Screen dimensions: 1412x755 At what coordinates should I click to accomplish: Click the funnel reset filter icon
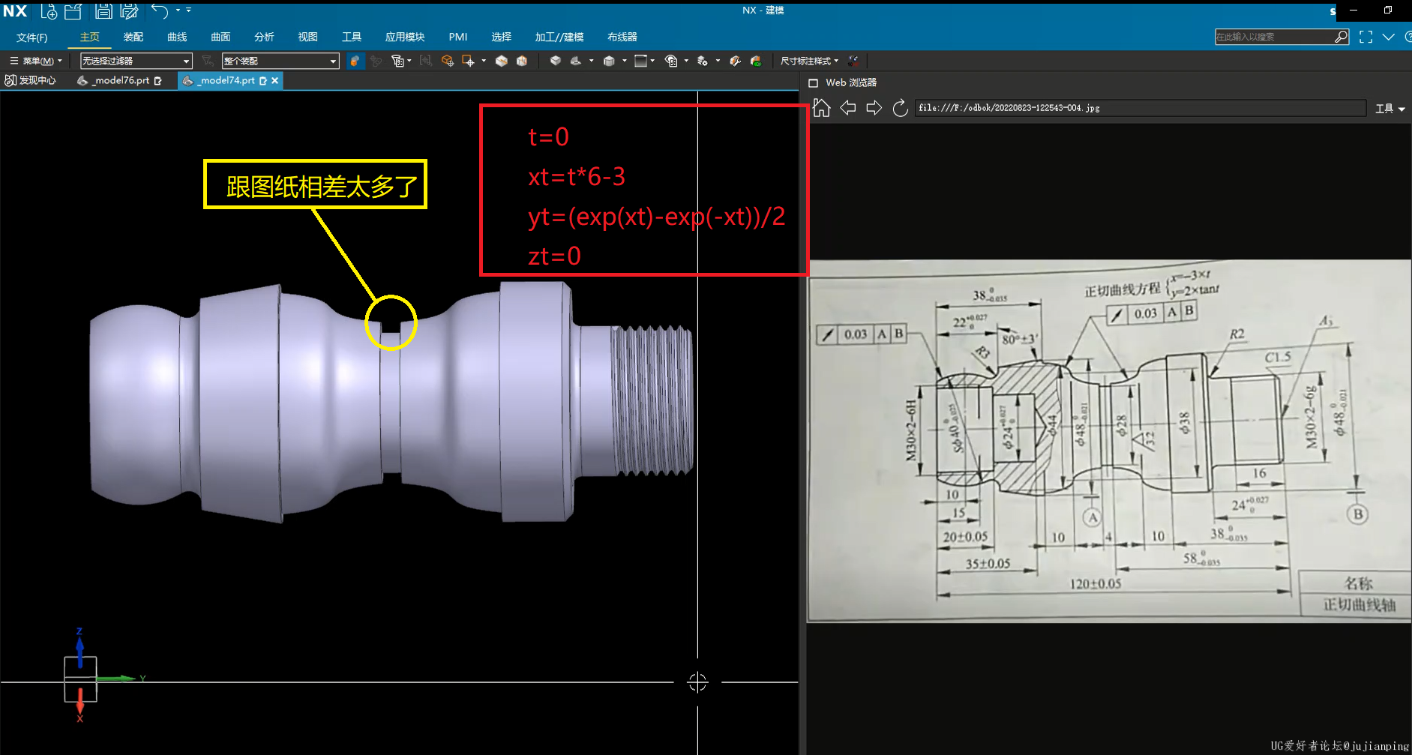pos(208,61)
